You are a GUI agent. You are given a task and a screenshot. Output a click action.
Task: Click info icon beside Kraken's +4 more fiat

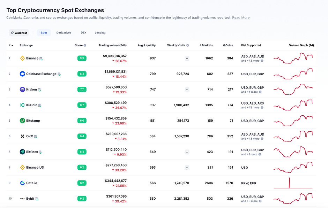(260, 92)
